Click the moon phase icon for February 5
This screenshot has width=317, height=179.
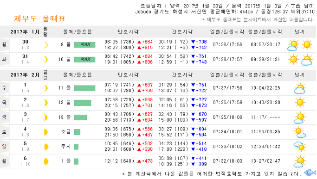(x=46, y=147)
